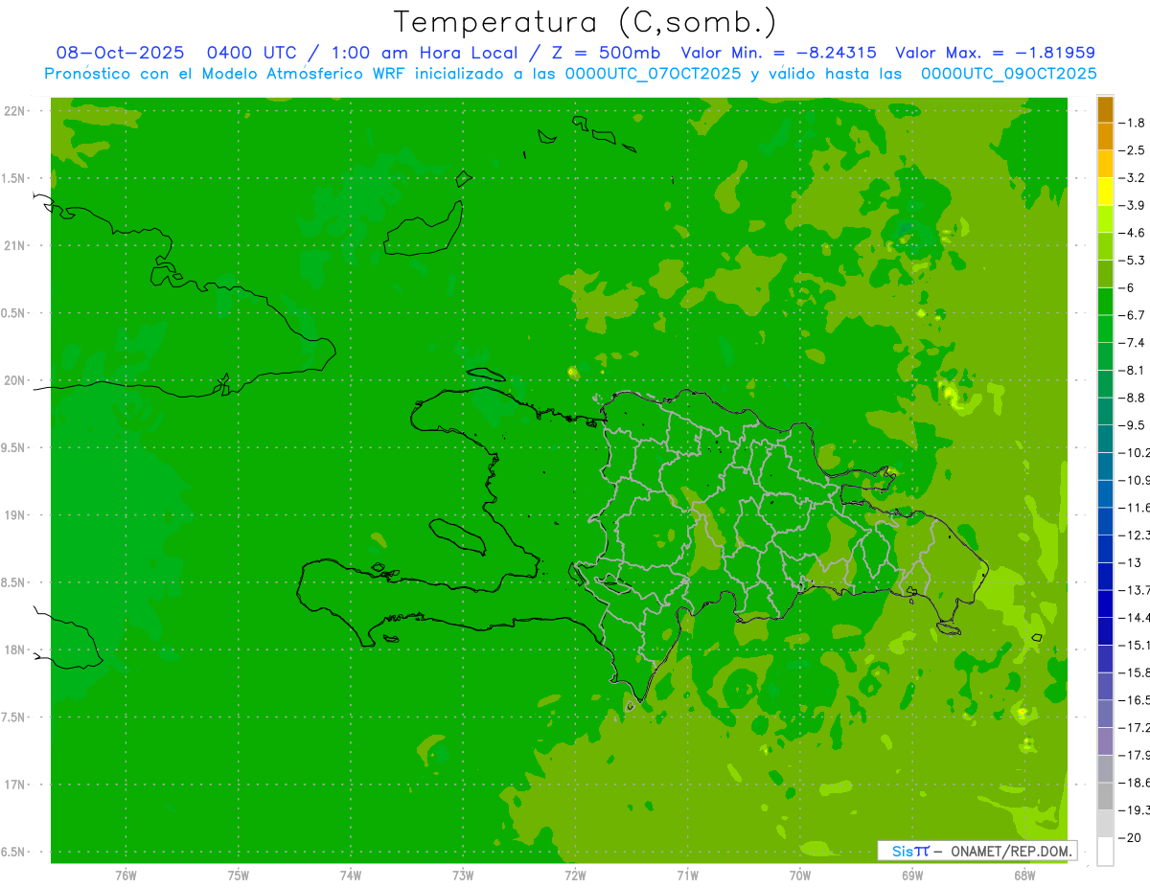The height and width of the screenshot is (888, 1150).
Task: Click the dark orange swatch atop the color scale
Action: (x=1105, y=110)
